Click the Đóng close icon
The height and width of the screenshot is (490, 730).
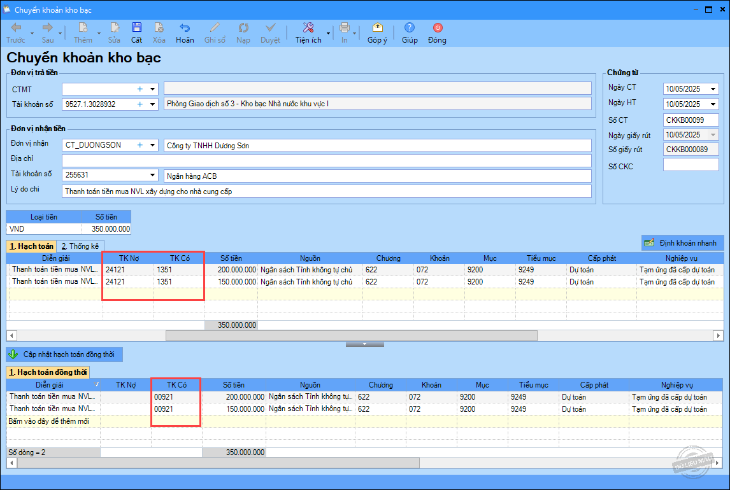437,28
